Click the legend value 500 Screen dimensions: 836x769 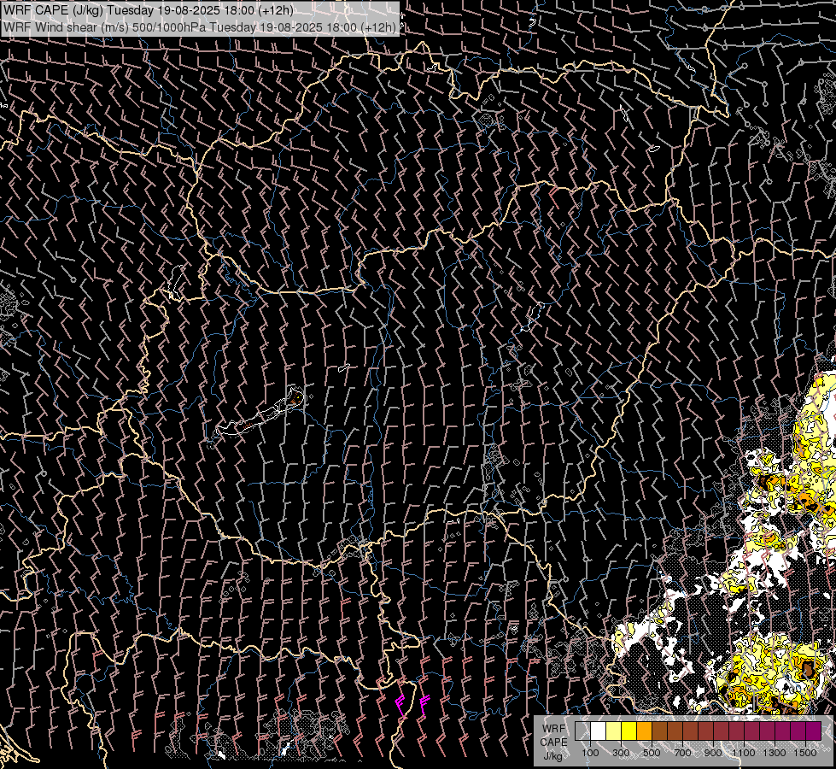pyautogui.click(x=652, y=753)
